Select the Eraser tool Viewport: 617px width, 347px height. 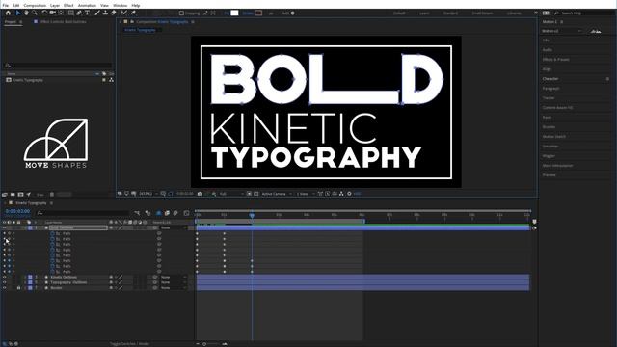[114, 13]
